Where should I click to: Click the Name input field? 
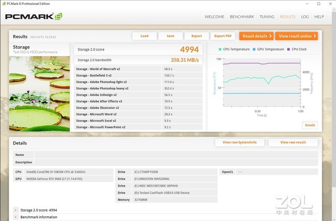pyautogui.click(x=176, y=155)
